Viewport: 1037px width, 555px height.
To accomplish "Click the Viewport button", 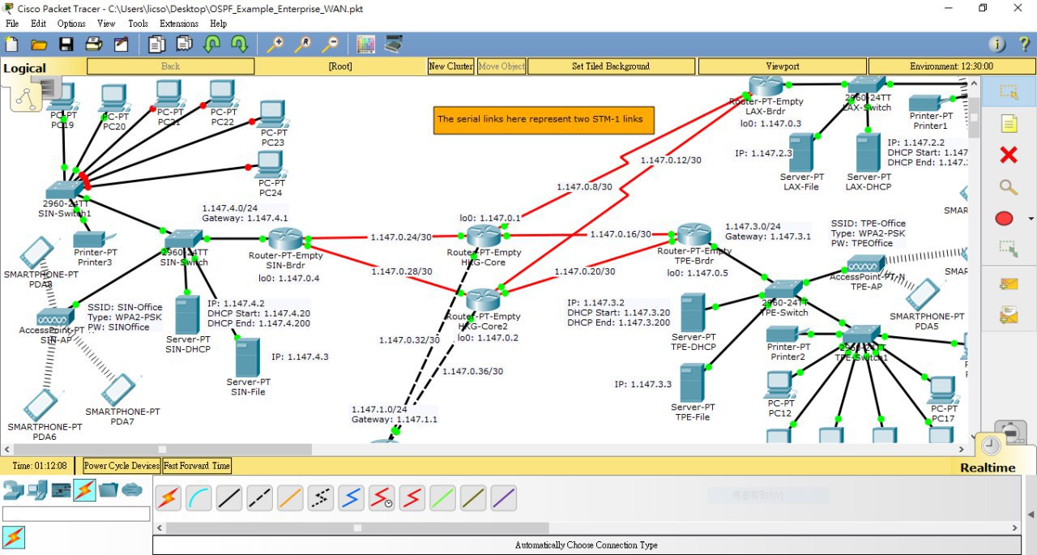I will [783, 66].
